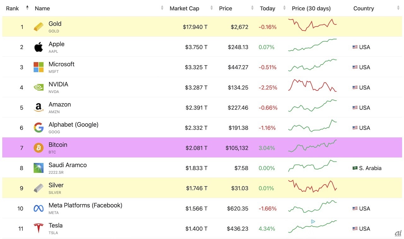The height and width of the screenshot is (239, 404).
Task: Click Gold's market cap $17.940 T
Action: [x=195, y=27]
